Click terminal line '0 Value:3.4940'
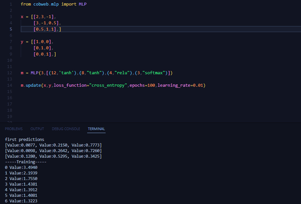301x204 pixels. [21, 168]
